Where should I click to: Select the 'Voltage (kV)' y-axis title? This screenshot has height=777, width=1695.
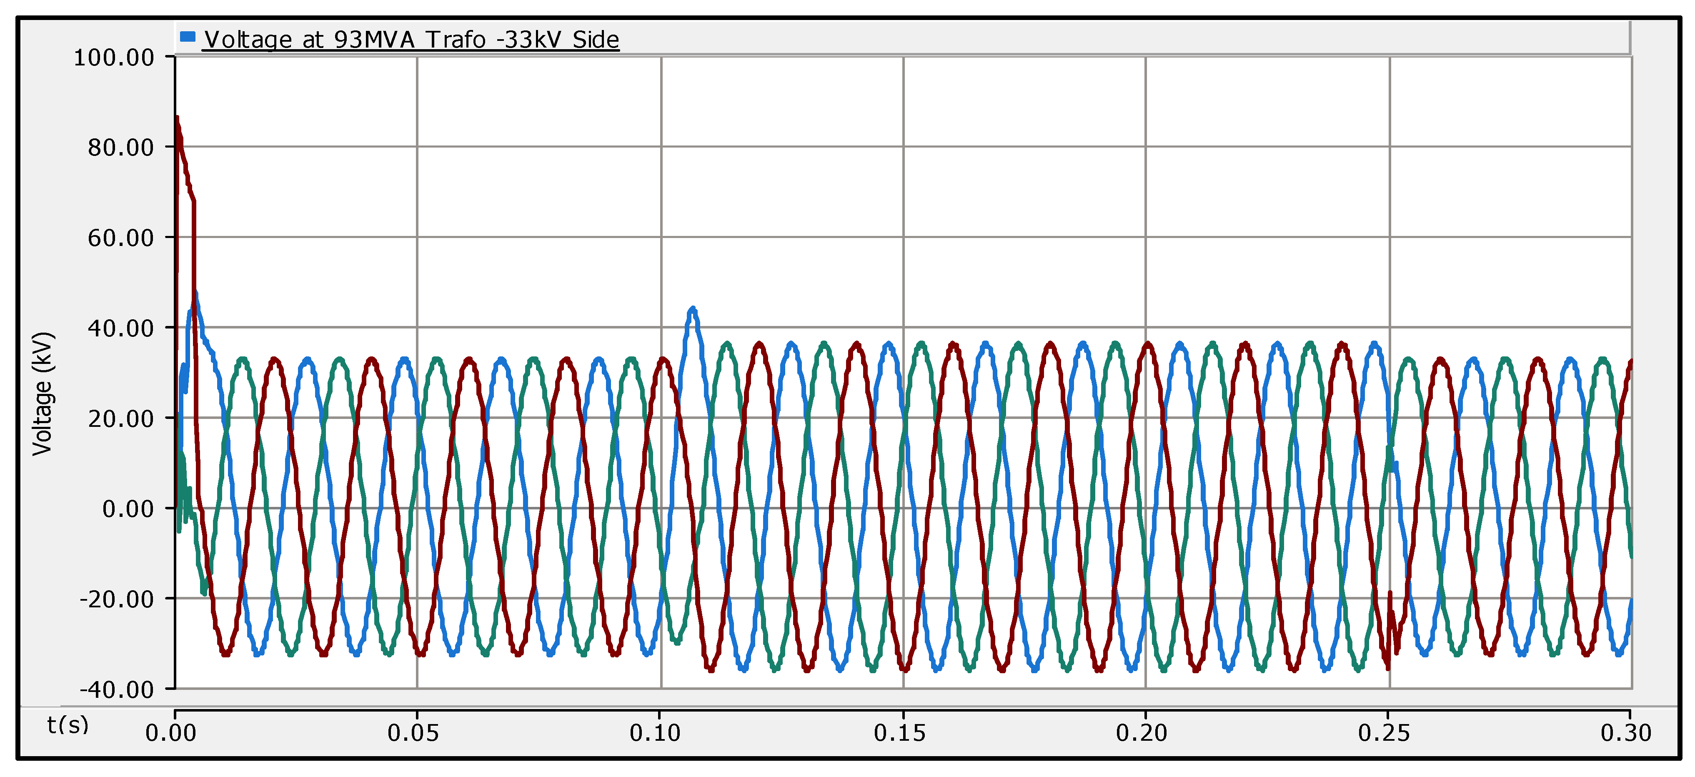coord(43,394)
